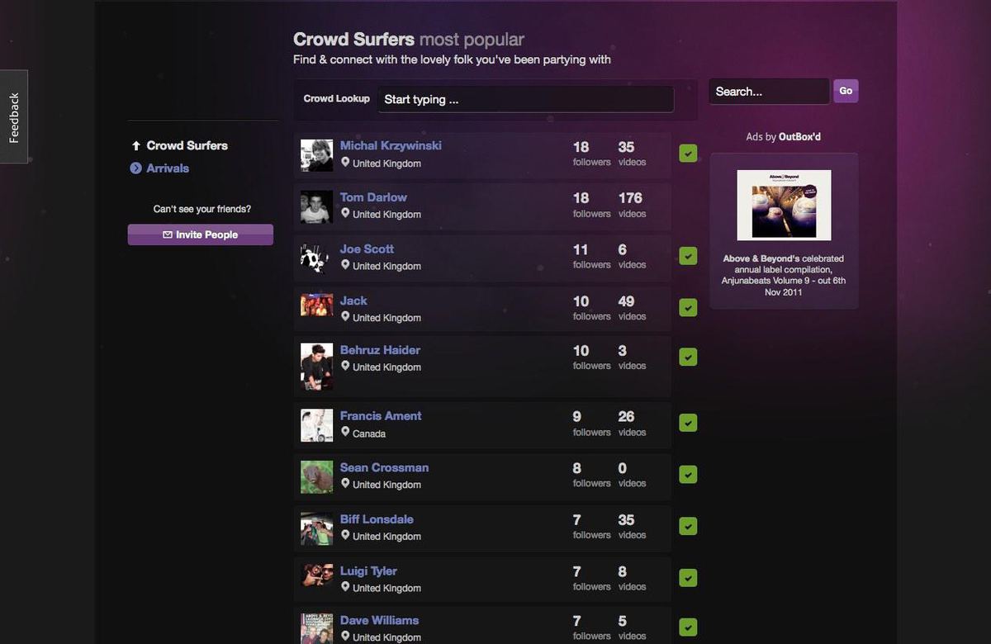Image resolution: width=991 pixels, height=644 pixels.
Task: Select Crowd Surfers in the sidebar
Action: 187,145
